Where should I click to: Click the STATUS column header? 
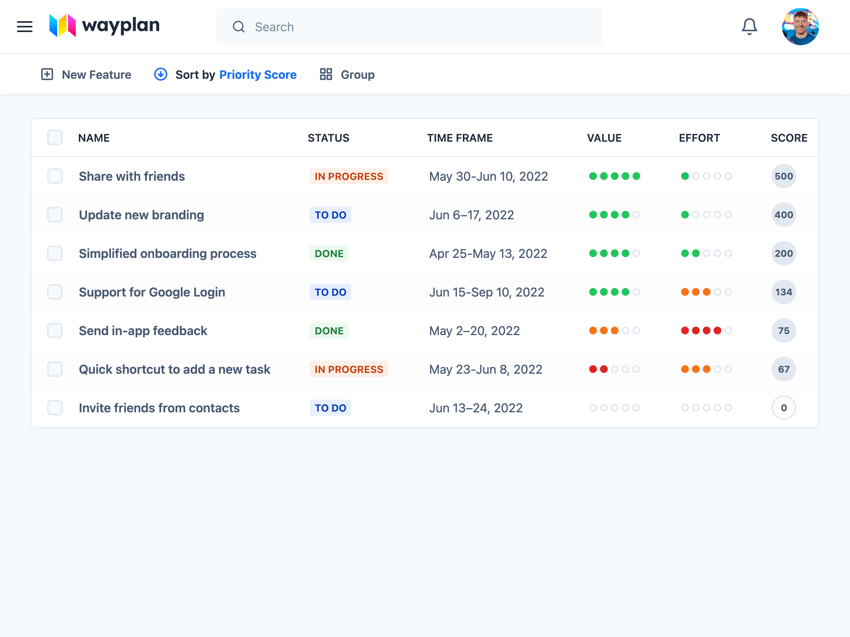click(x=328, y=137)
